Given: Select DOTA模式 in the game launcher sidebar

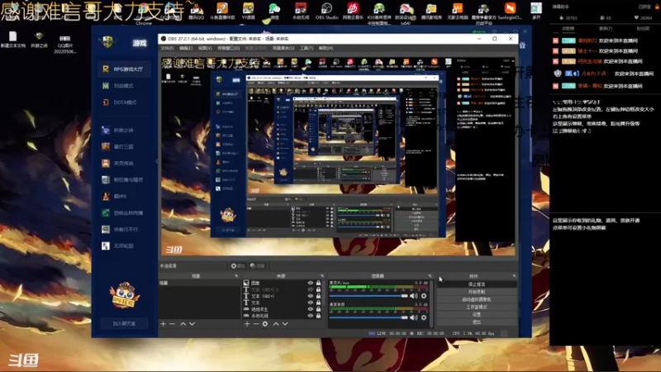Looking at the screenshot, I should coord(123,102).
